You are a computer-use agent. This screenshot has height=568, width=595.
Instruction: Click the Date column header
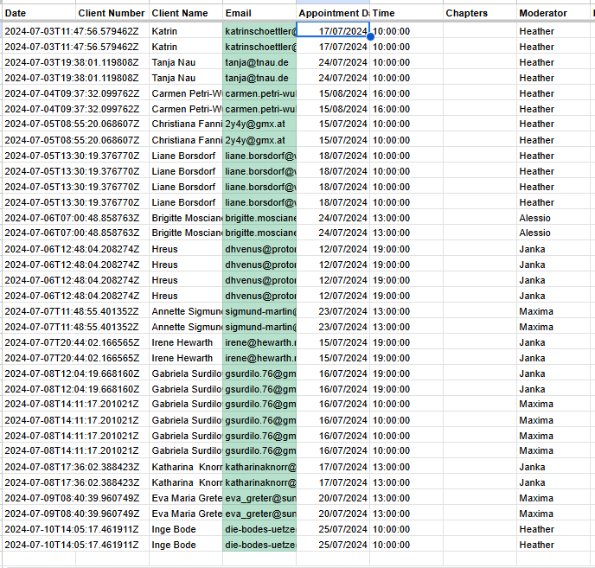pyautogui.click(x=39, y=13)
